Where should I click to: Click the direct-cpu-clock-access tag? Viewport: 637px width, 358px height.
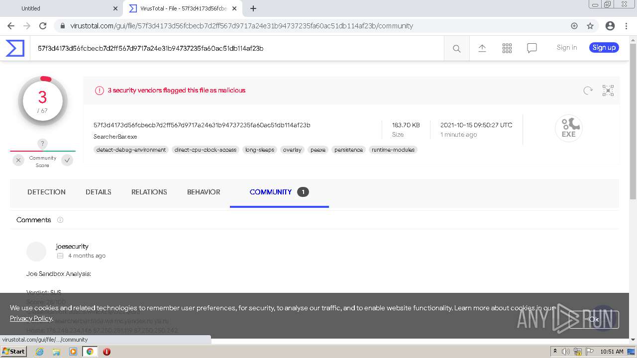(x=206, y=150)
